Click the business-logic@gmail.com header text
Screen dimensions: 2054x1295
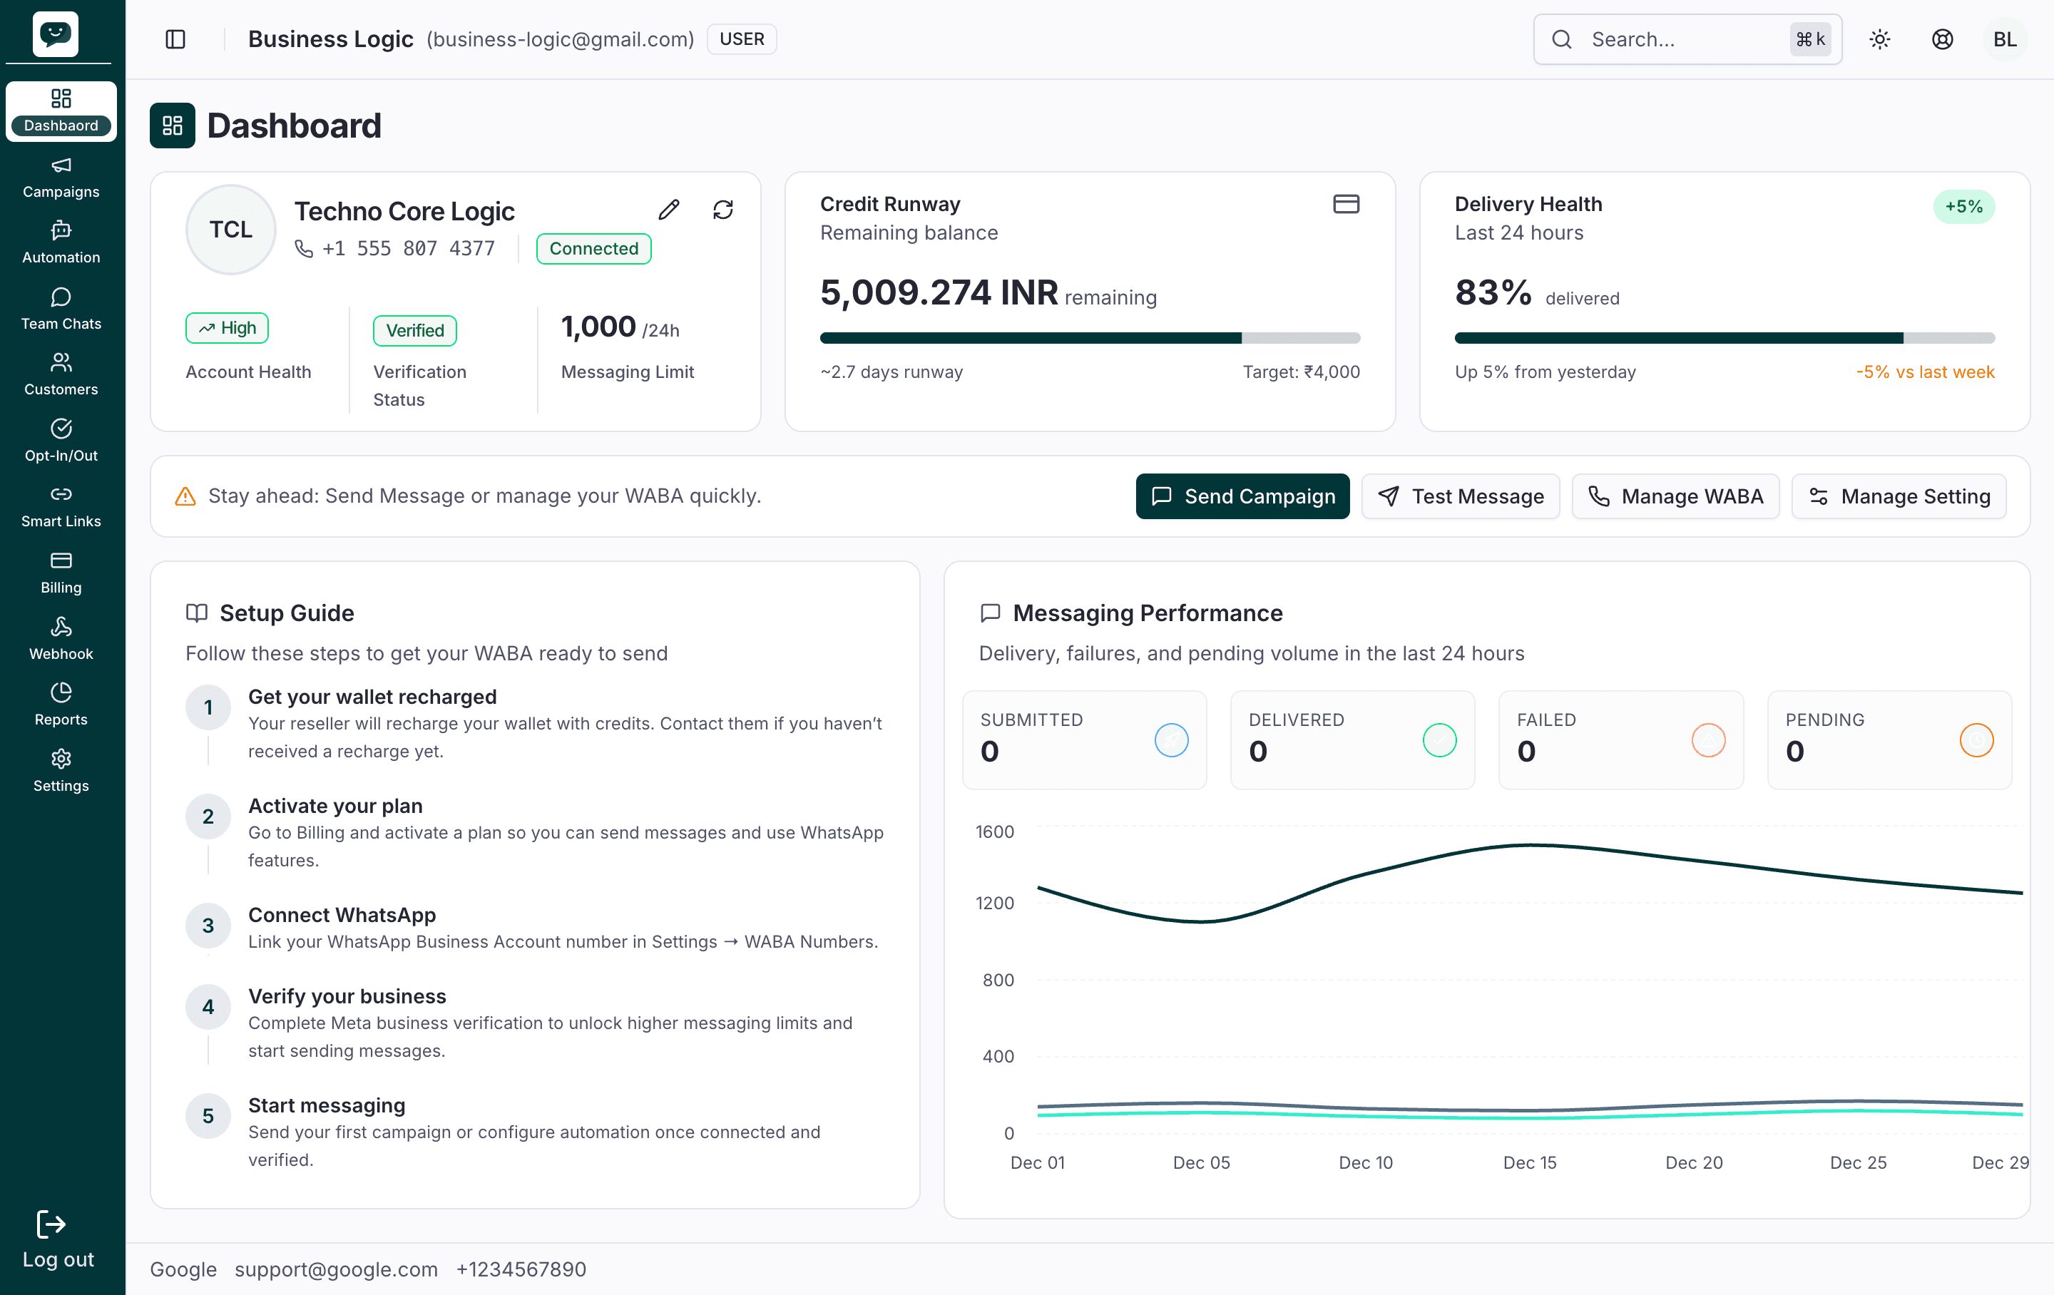(561, 39)
